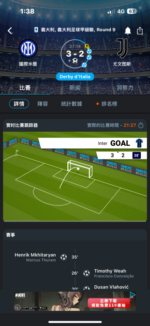The width and height of the screenshot is (150, 326).
Task: Open Henrik Mkhitaryan's goal event
Action: coord(35,255)
